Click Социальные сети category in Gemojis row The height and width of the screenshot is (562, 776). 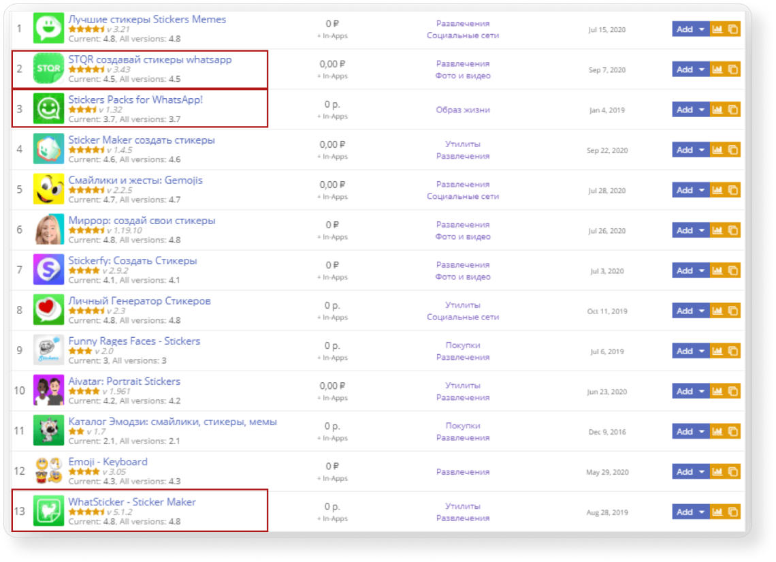(x=463, y=196)
